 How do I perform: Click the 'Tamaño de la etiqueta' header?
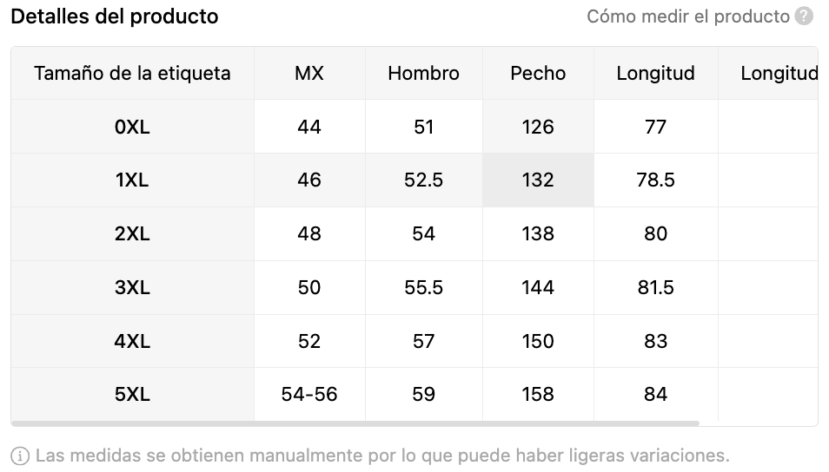[x=132, y=74]
